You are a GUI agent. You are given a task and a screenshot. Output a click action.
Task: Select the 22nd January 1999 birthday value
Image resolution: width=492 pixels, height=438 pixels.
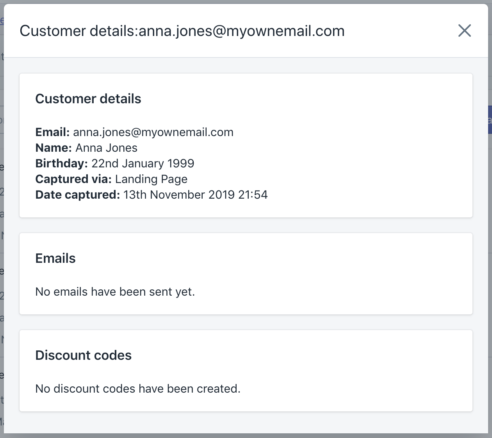point(143,163)
